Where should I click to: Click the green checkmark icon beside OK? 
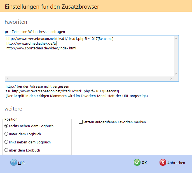tap(137, 163)
